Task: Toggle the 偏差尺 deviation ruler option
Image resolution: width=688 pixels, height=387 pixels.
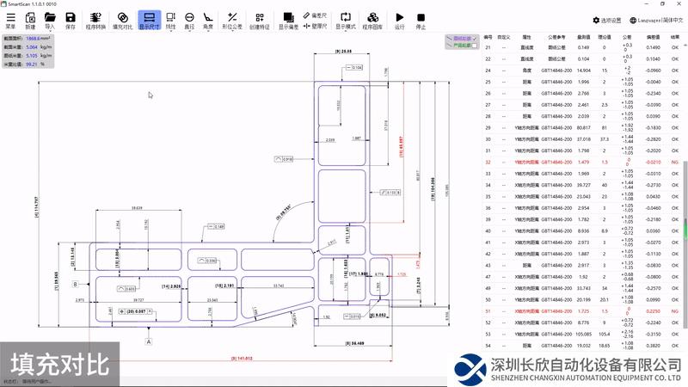Action: 314,15
